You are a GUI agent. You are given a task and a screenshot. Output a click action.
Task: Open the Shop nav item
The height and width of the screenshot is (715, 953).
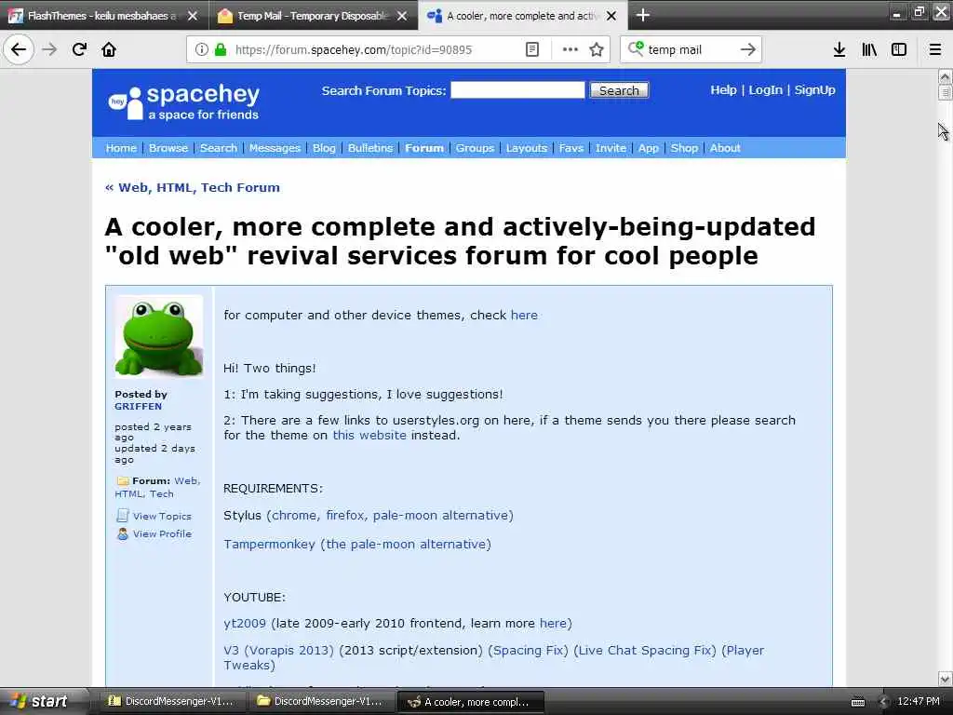[x=684, y=148]
